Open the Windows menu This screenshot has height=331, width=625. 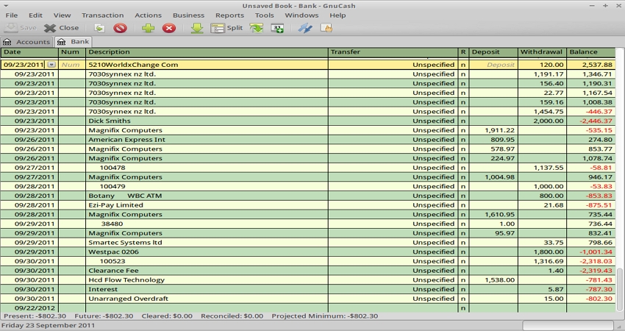(301, 15)
